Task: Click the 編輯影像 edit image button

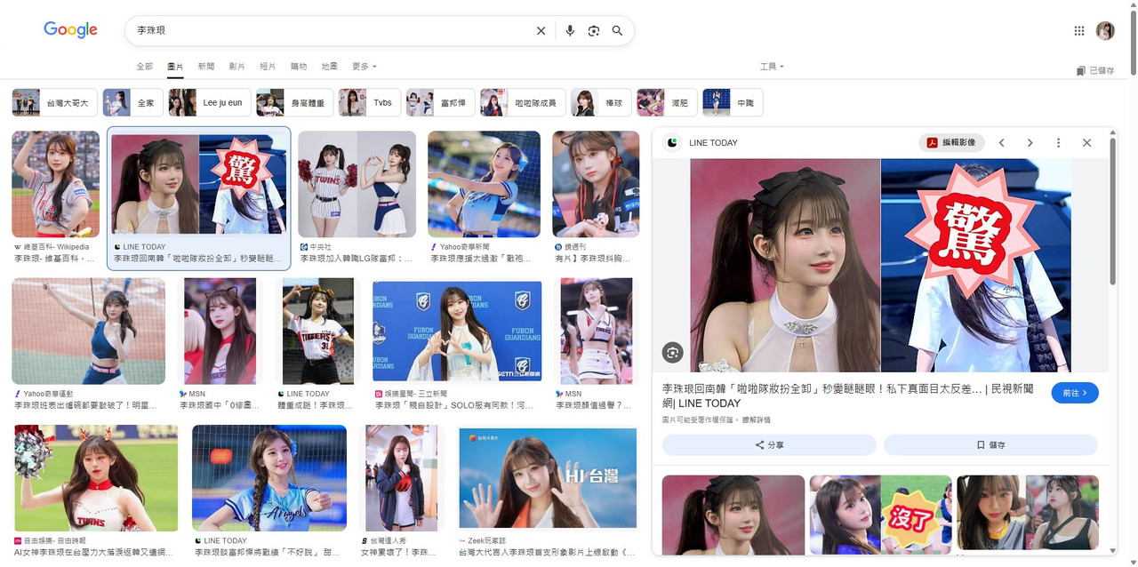Action: pos(951,143)
